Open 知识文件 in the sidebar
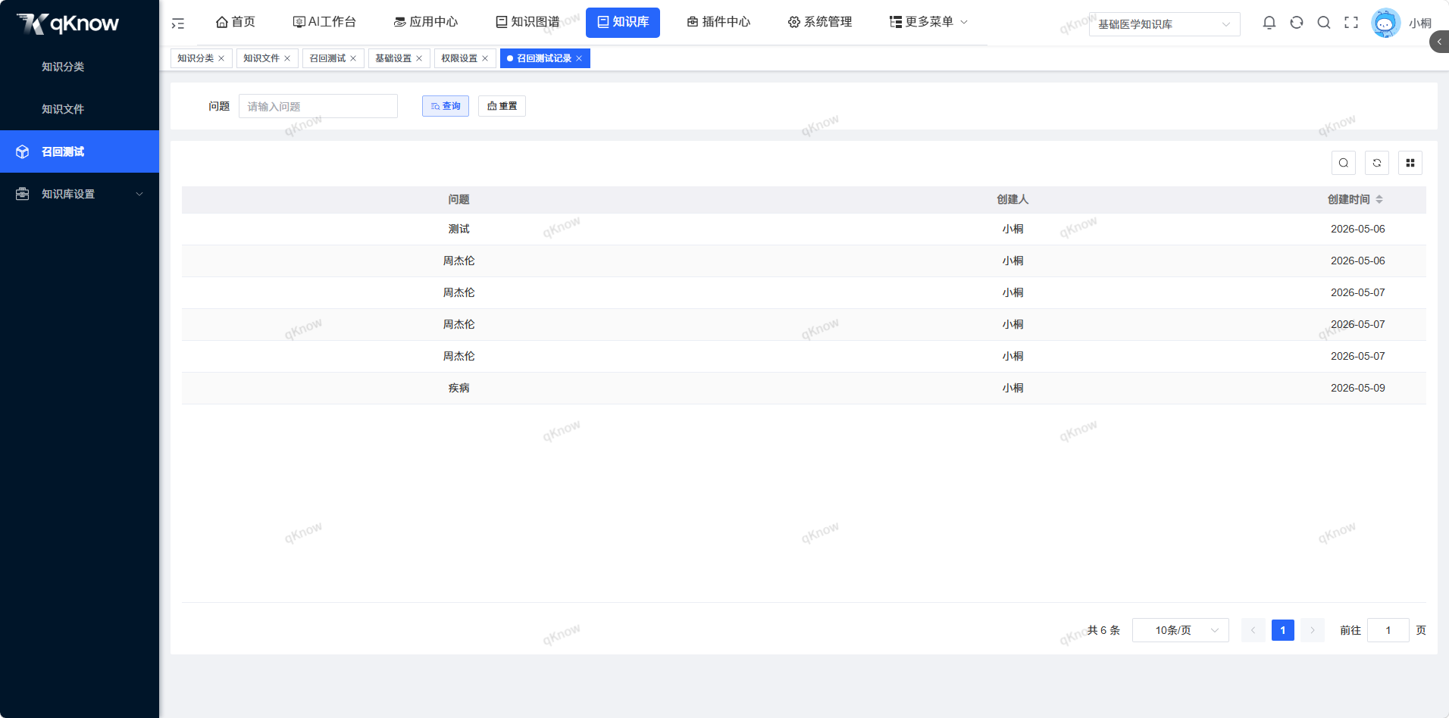 click(80, 109)
